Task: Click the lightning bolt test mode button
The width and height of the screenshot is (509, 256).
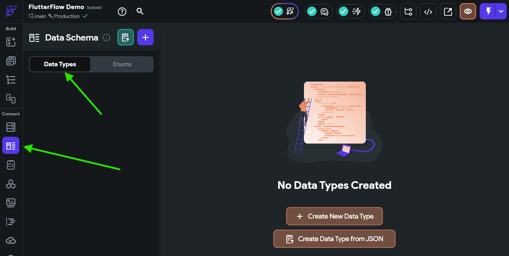Action: tap(488, 11)
